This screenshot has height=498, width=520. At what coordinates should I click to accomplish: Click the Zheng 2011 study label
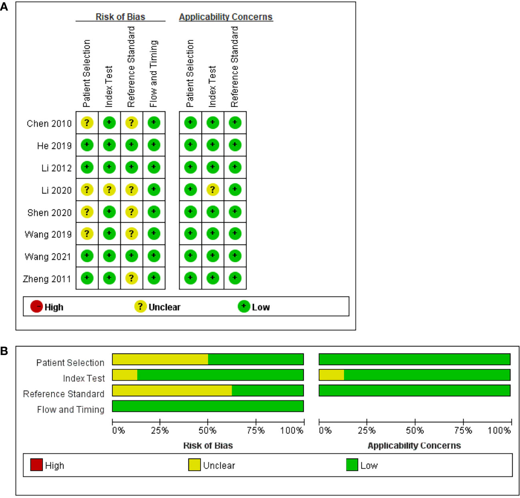(47, 279)
